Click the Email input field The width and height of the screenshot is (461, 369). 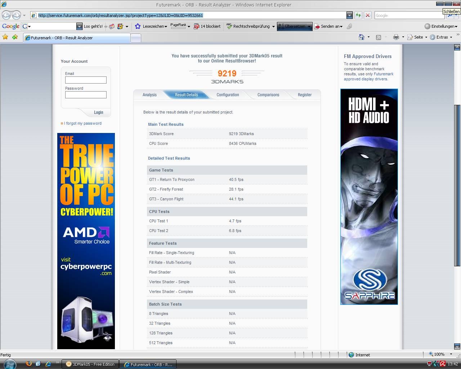coord(86,80)
